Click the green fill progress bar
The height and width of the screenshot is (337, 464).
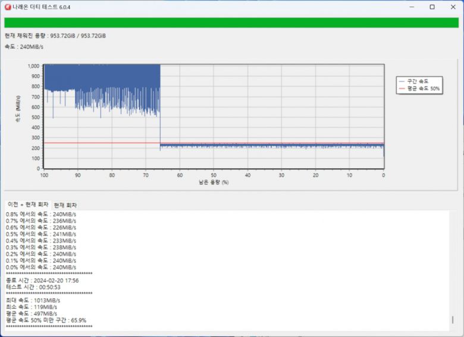point(231,23)
